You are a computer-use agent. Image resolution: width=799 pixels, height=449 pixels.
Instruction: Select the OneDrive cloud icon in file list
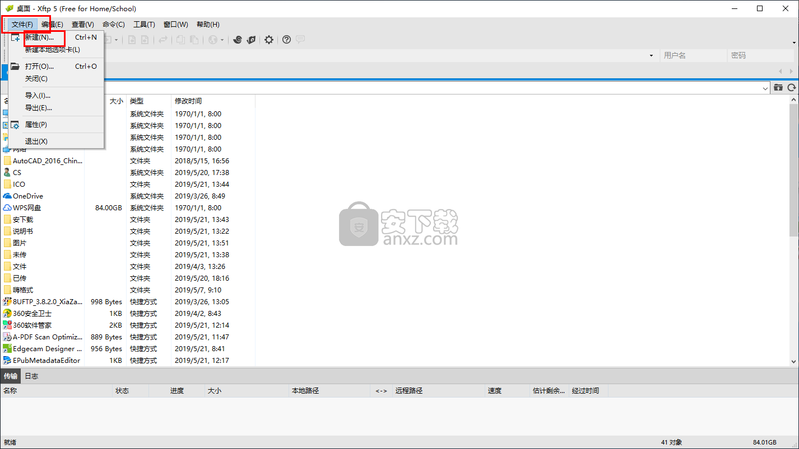click(x=7, y=196)
